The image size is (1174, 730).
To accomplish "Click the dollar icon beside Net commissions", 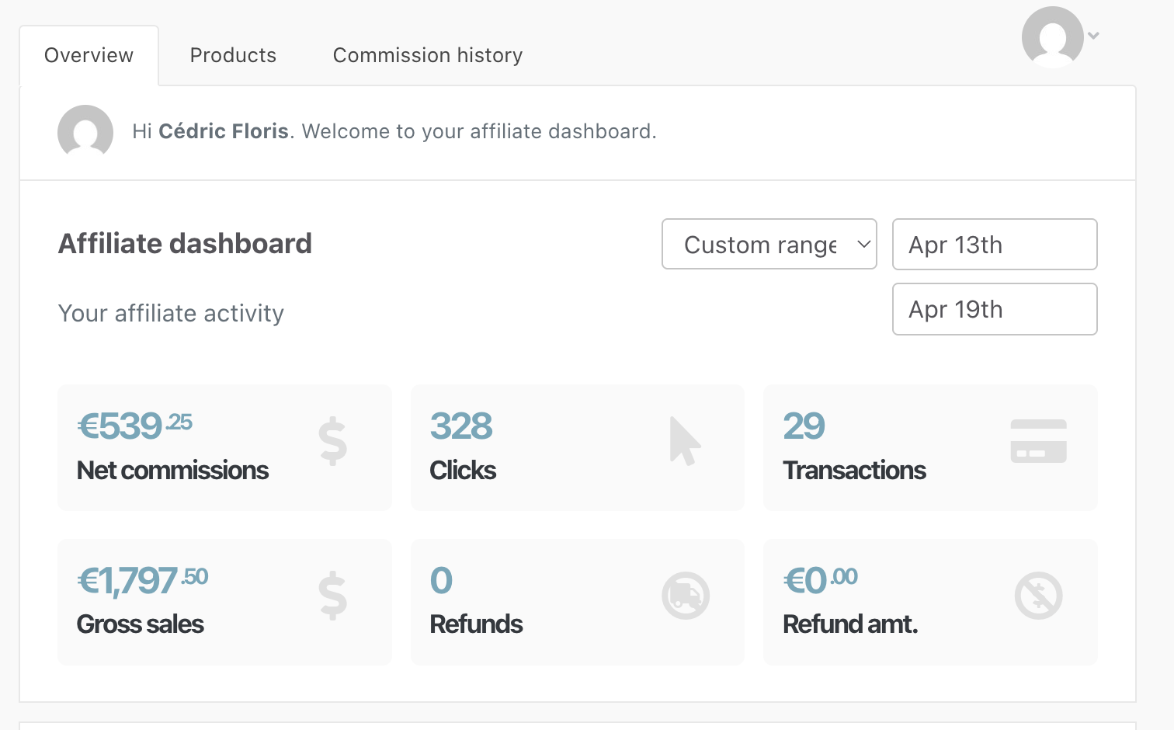I will coord(332,441).
